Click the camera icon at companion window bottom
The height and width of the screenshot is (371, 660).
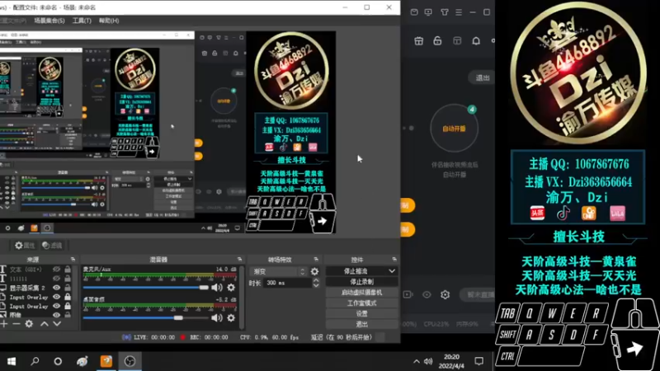coord(408,294)
